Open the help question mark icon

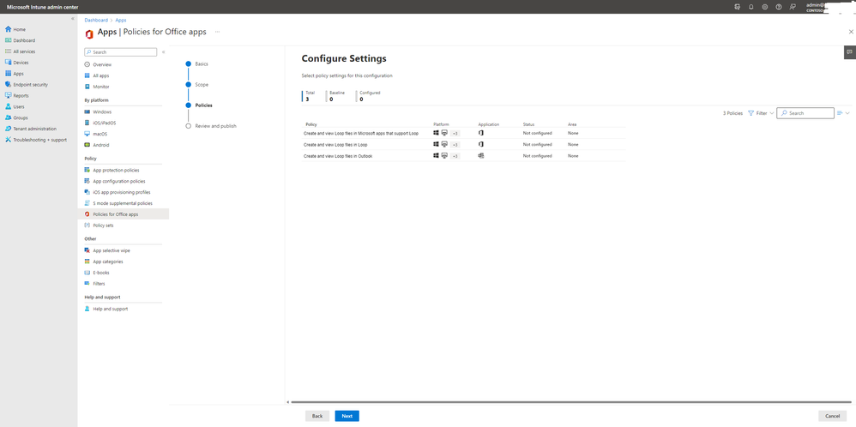click(x=779, y=7)
